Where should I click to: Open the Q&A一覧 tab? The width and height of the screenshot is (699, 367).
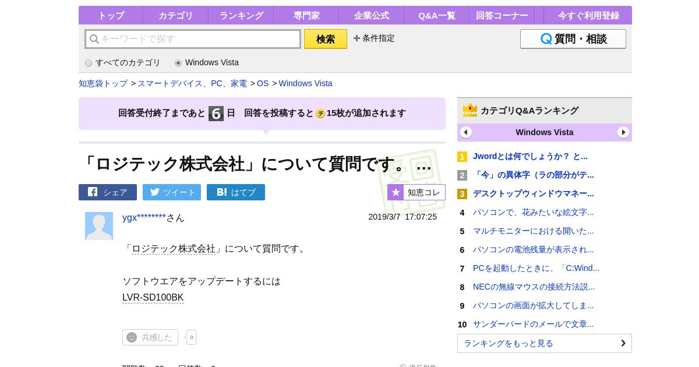[x=437, y=15]
